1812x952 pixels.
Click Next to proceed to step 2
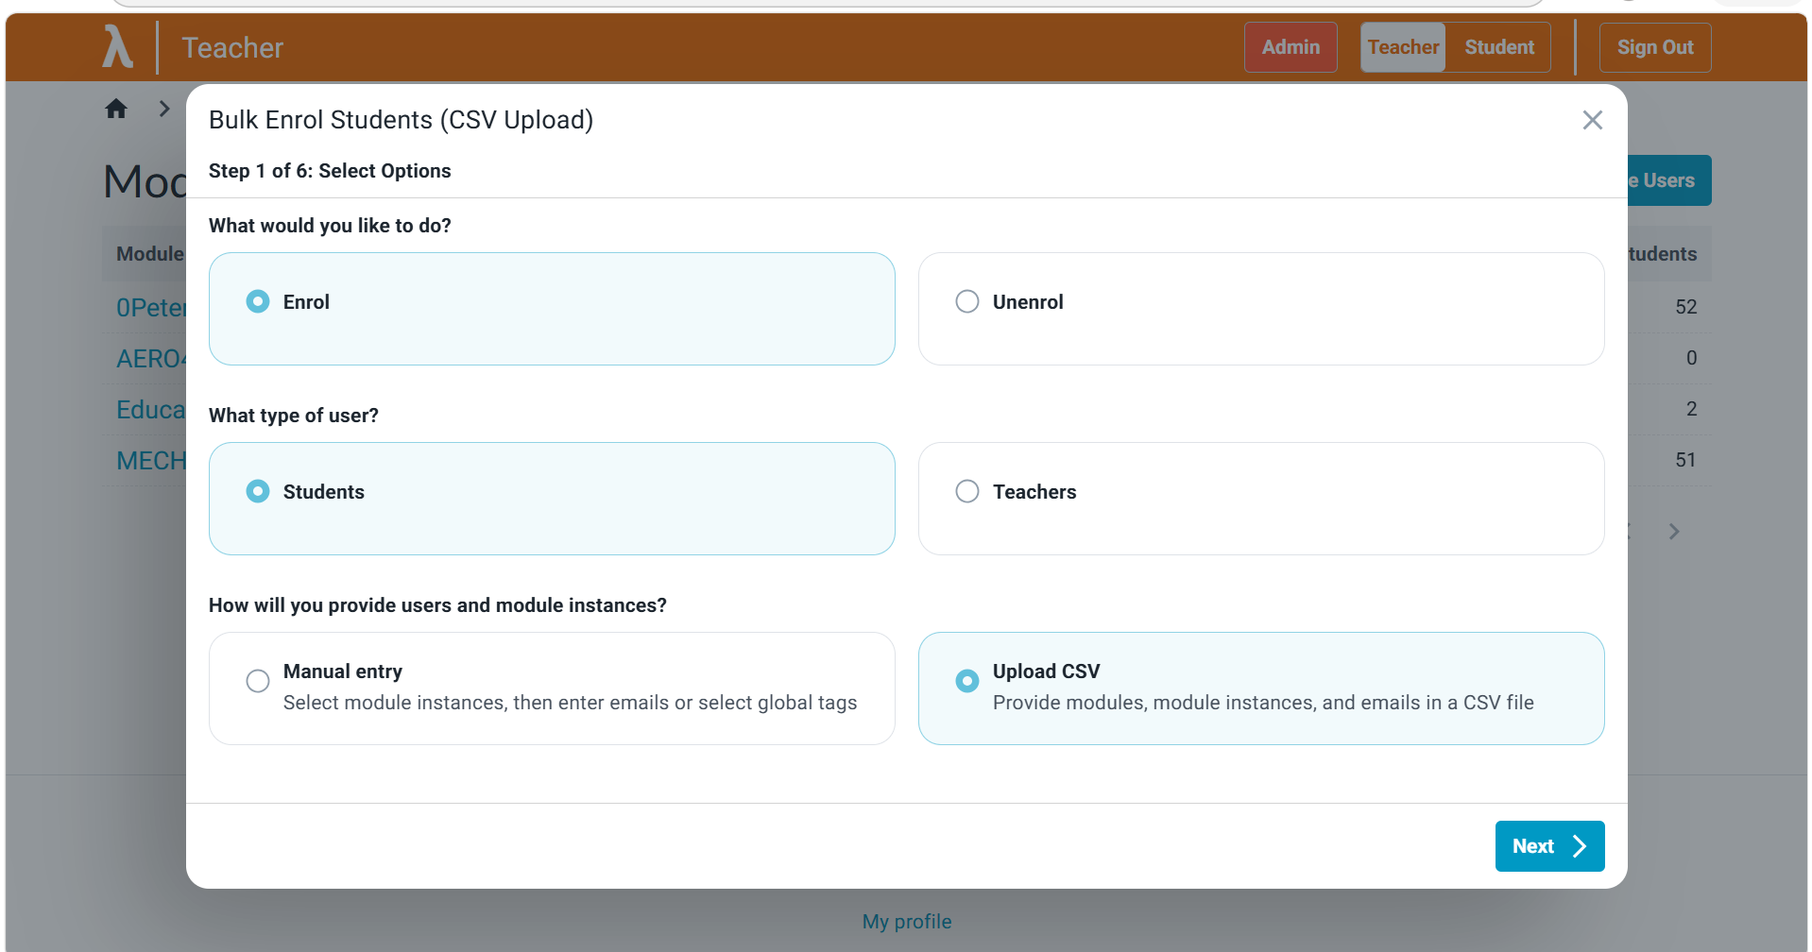point(1549,846)
